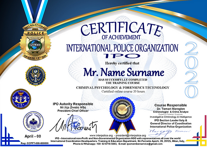Click 'Investigative Criminology & Intelligence' line
The height and width of the screenshot is (147, 207).
[x=170, y=117]
